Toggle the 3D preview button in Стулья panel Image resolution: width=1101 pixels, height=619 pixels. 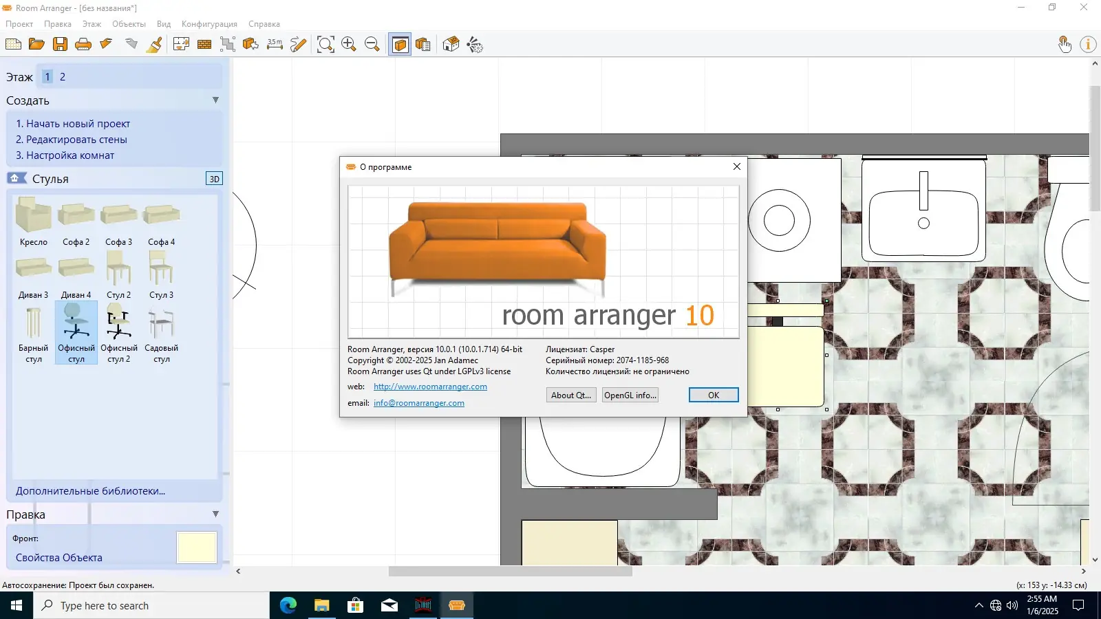point(214,179)
